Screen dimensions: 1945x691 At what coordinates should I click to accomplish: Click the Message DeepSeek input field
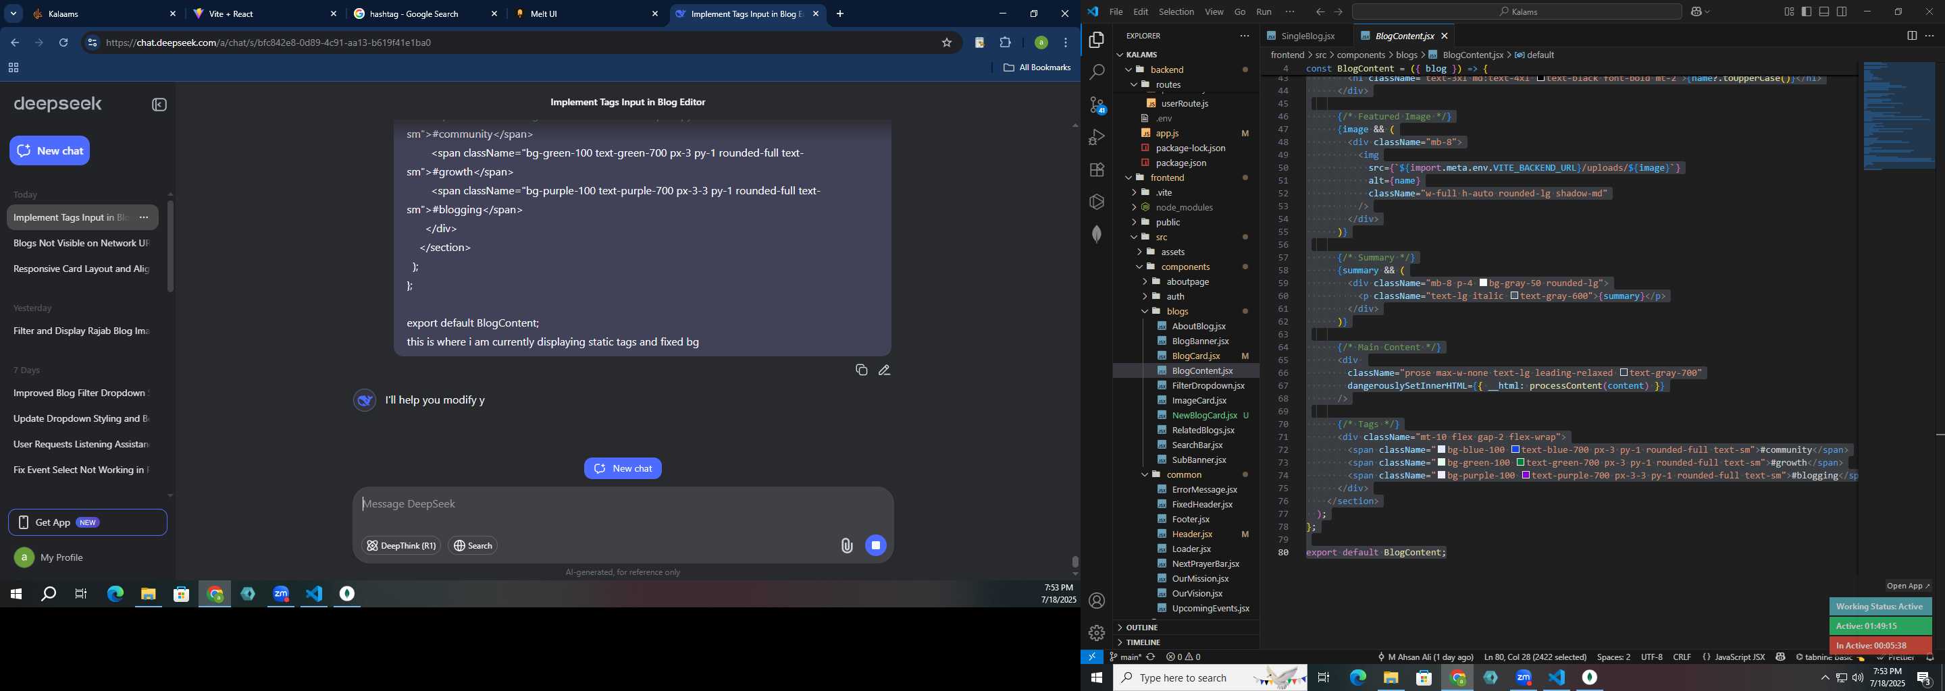(622, 505)
